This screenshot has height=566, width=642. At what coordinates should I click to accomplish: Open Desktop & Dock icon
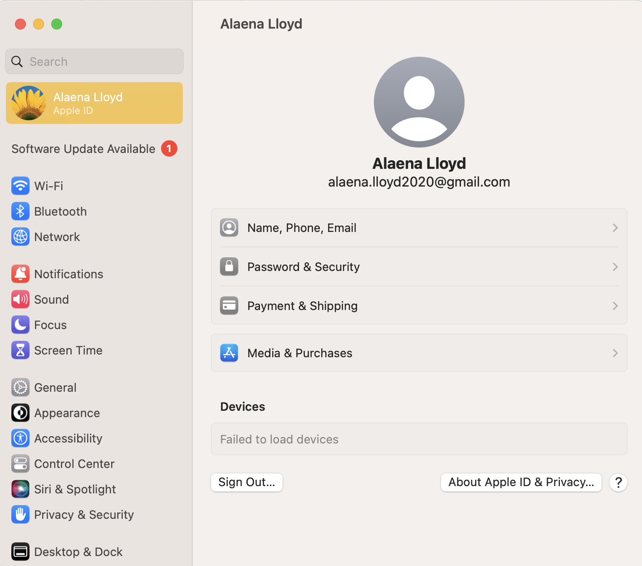click(20, 552)
